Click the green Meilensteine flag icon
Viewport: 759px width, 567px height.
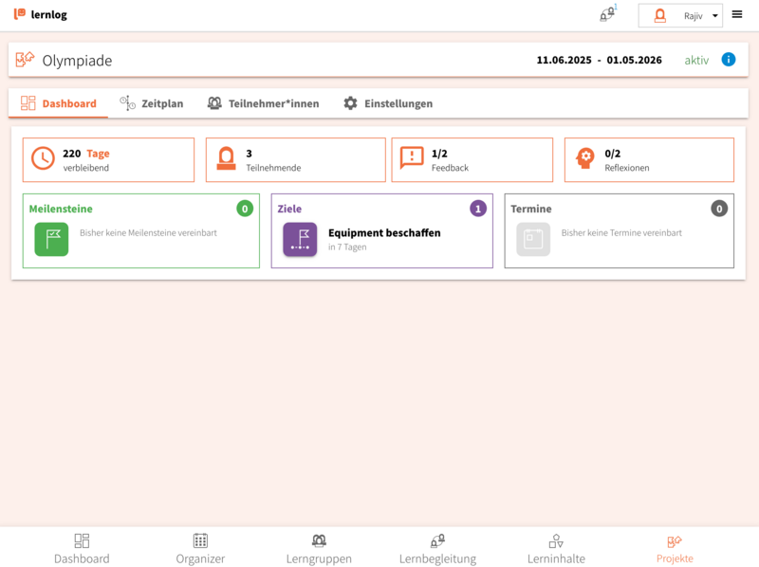click(51, 239)
